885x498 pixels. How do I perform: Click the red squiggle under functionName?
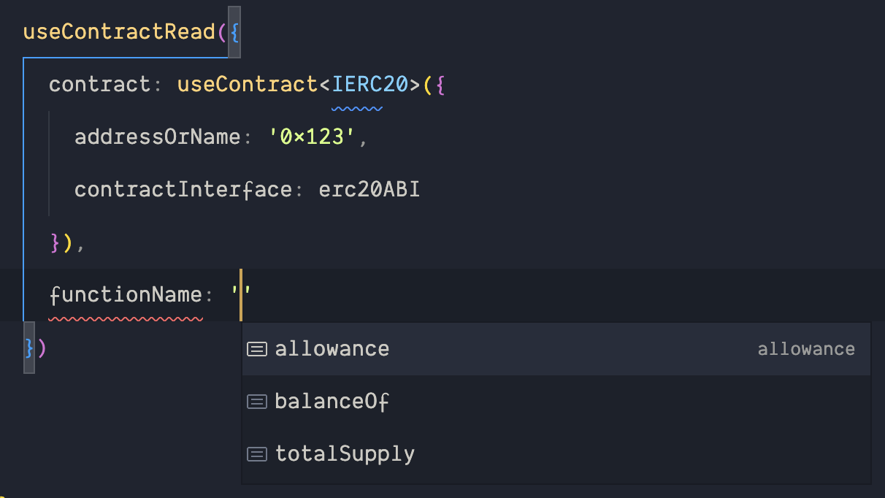[x=125, y=318]
